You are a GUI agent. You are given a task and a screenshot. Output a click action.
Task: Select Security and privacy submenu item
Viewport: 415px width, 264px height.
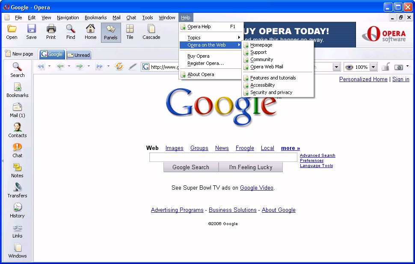pos(278,92)
